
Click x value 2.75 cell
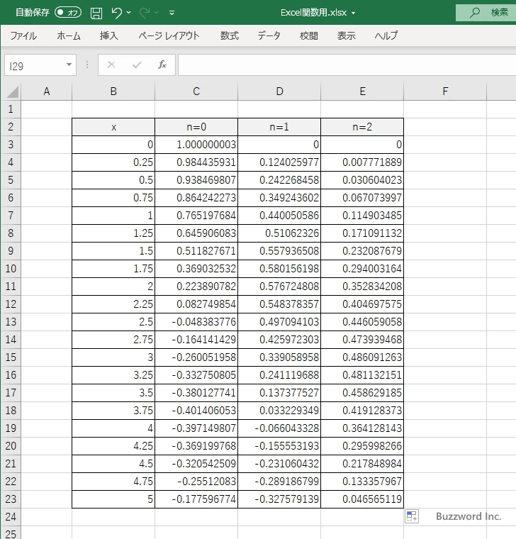113,340
